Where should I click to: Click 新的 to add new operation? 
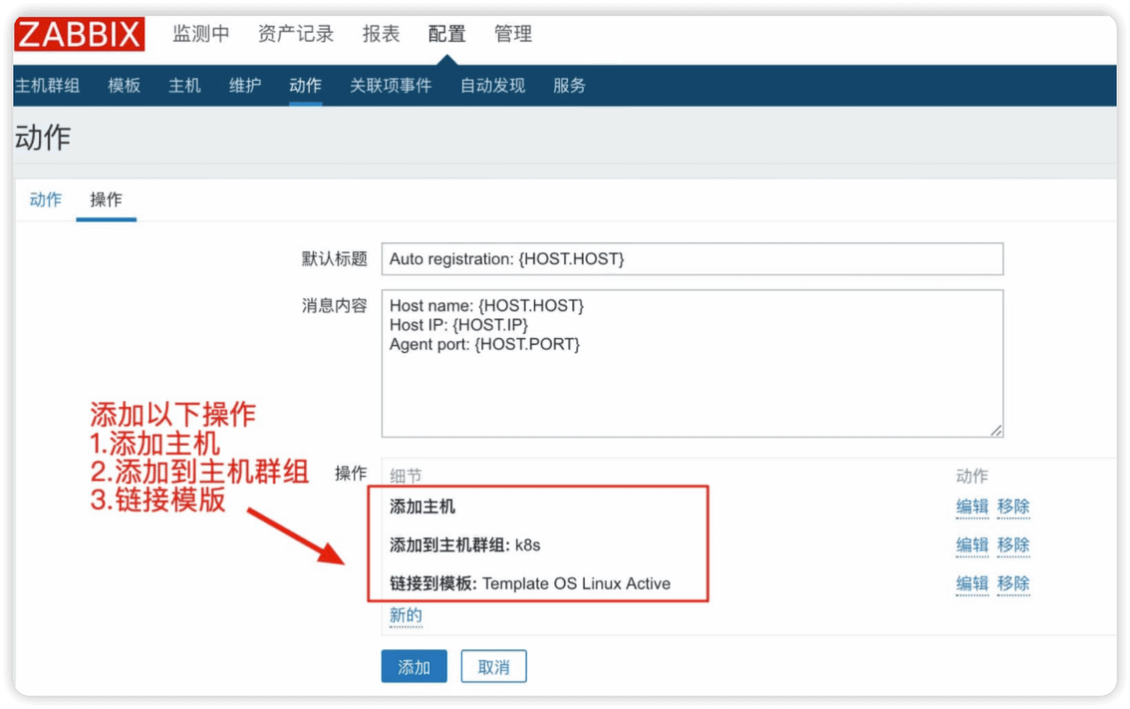[406, 615]
